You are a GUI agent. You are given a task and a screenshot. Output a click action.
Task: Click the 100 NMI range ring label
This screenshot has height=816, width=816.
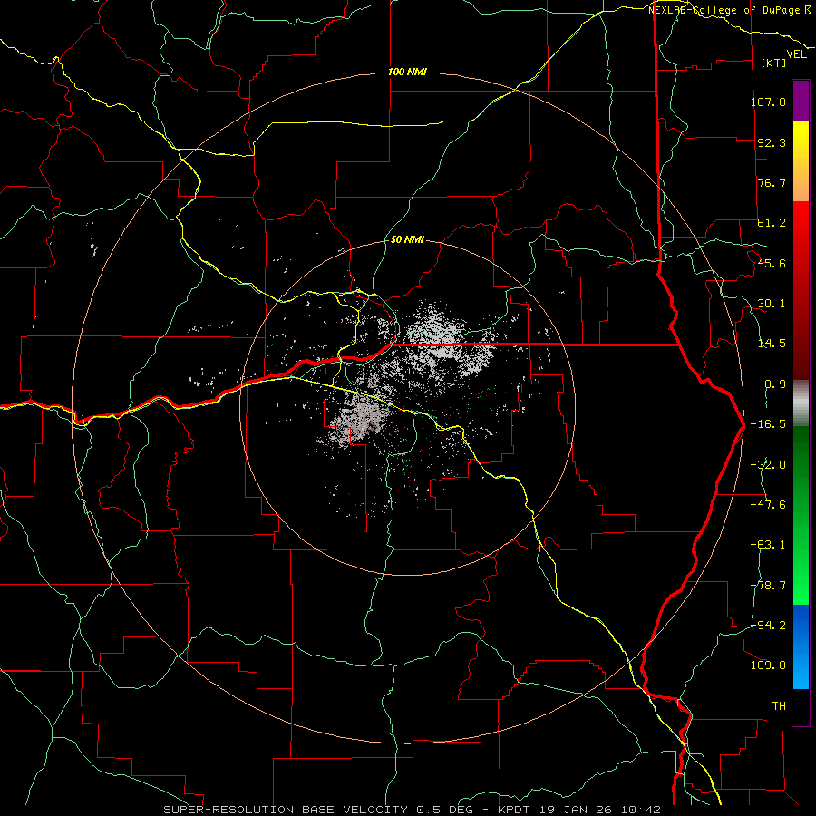pos(407,72)
